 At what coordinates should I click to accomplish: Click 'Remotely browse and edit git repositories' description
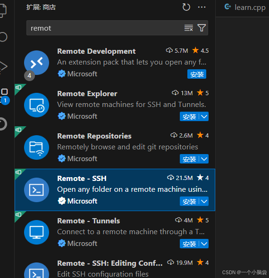127,147
